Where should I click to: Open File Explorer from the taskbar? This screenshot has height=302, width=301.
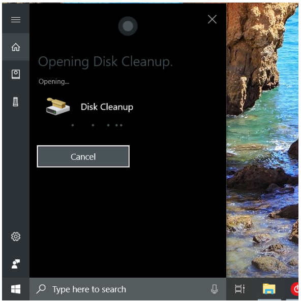click(269, 289)
